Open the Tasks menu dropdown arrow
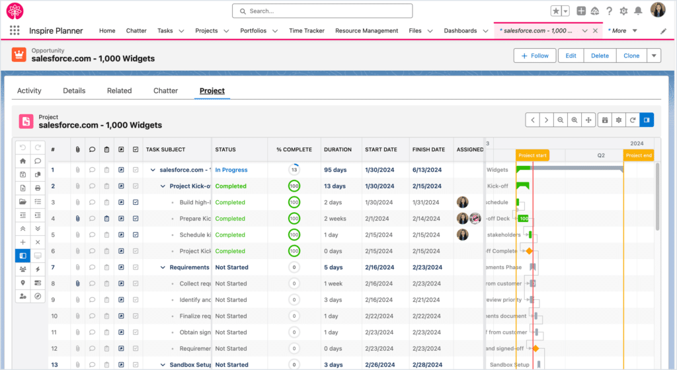 pyautogui.click(x=181, y=31)
